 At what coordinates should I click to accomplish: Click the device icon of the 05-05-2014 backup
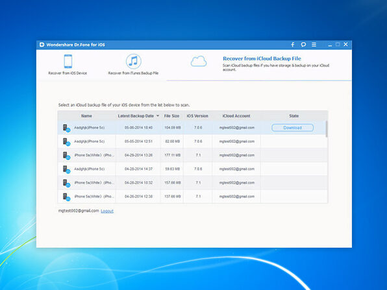click(66, 142)
